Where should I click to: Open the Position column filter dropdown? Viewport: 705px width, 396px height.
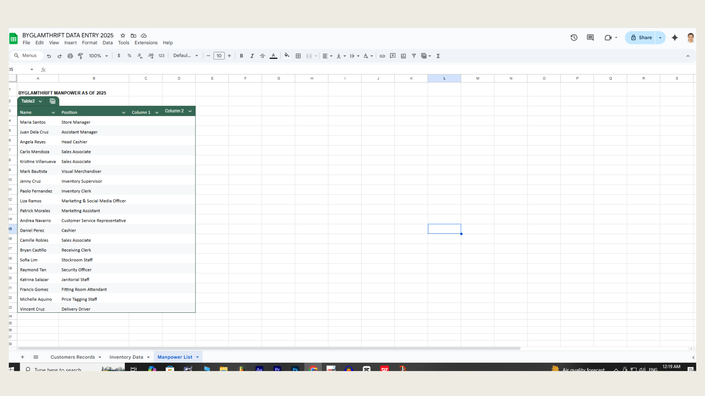(x=123, y=113)
